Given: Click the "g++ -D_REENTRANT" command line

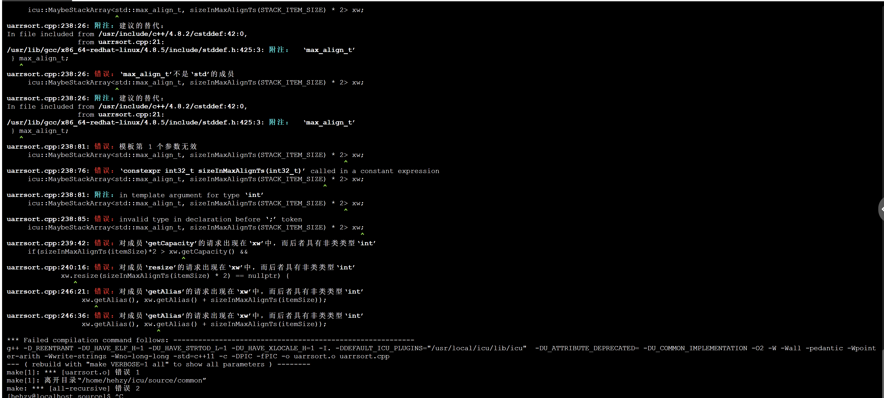Looking at the screenshot, I should tap(441, 348).
